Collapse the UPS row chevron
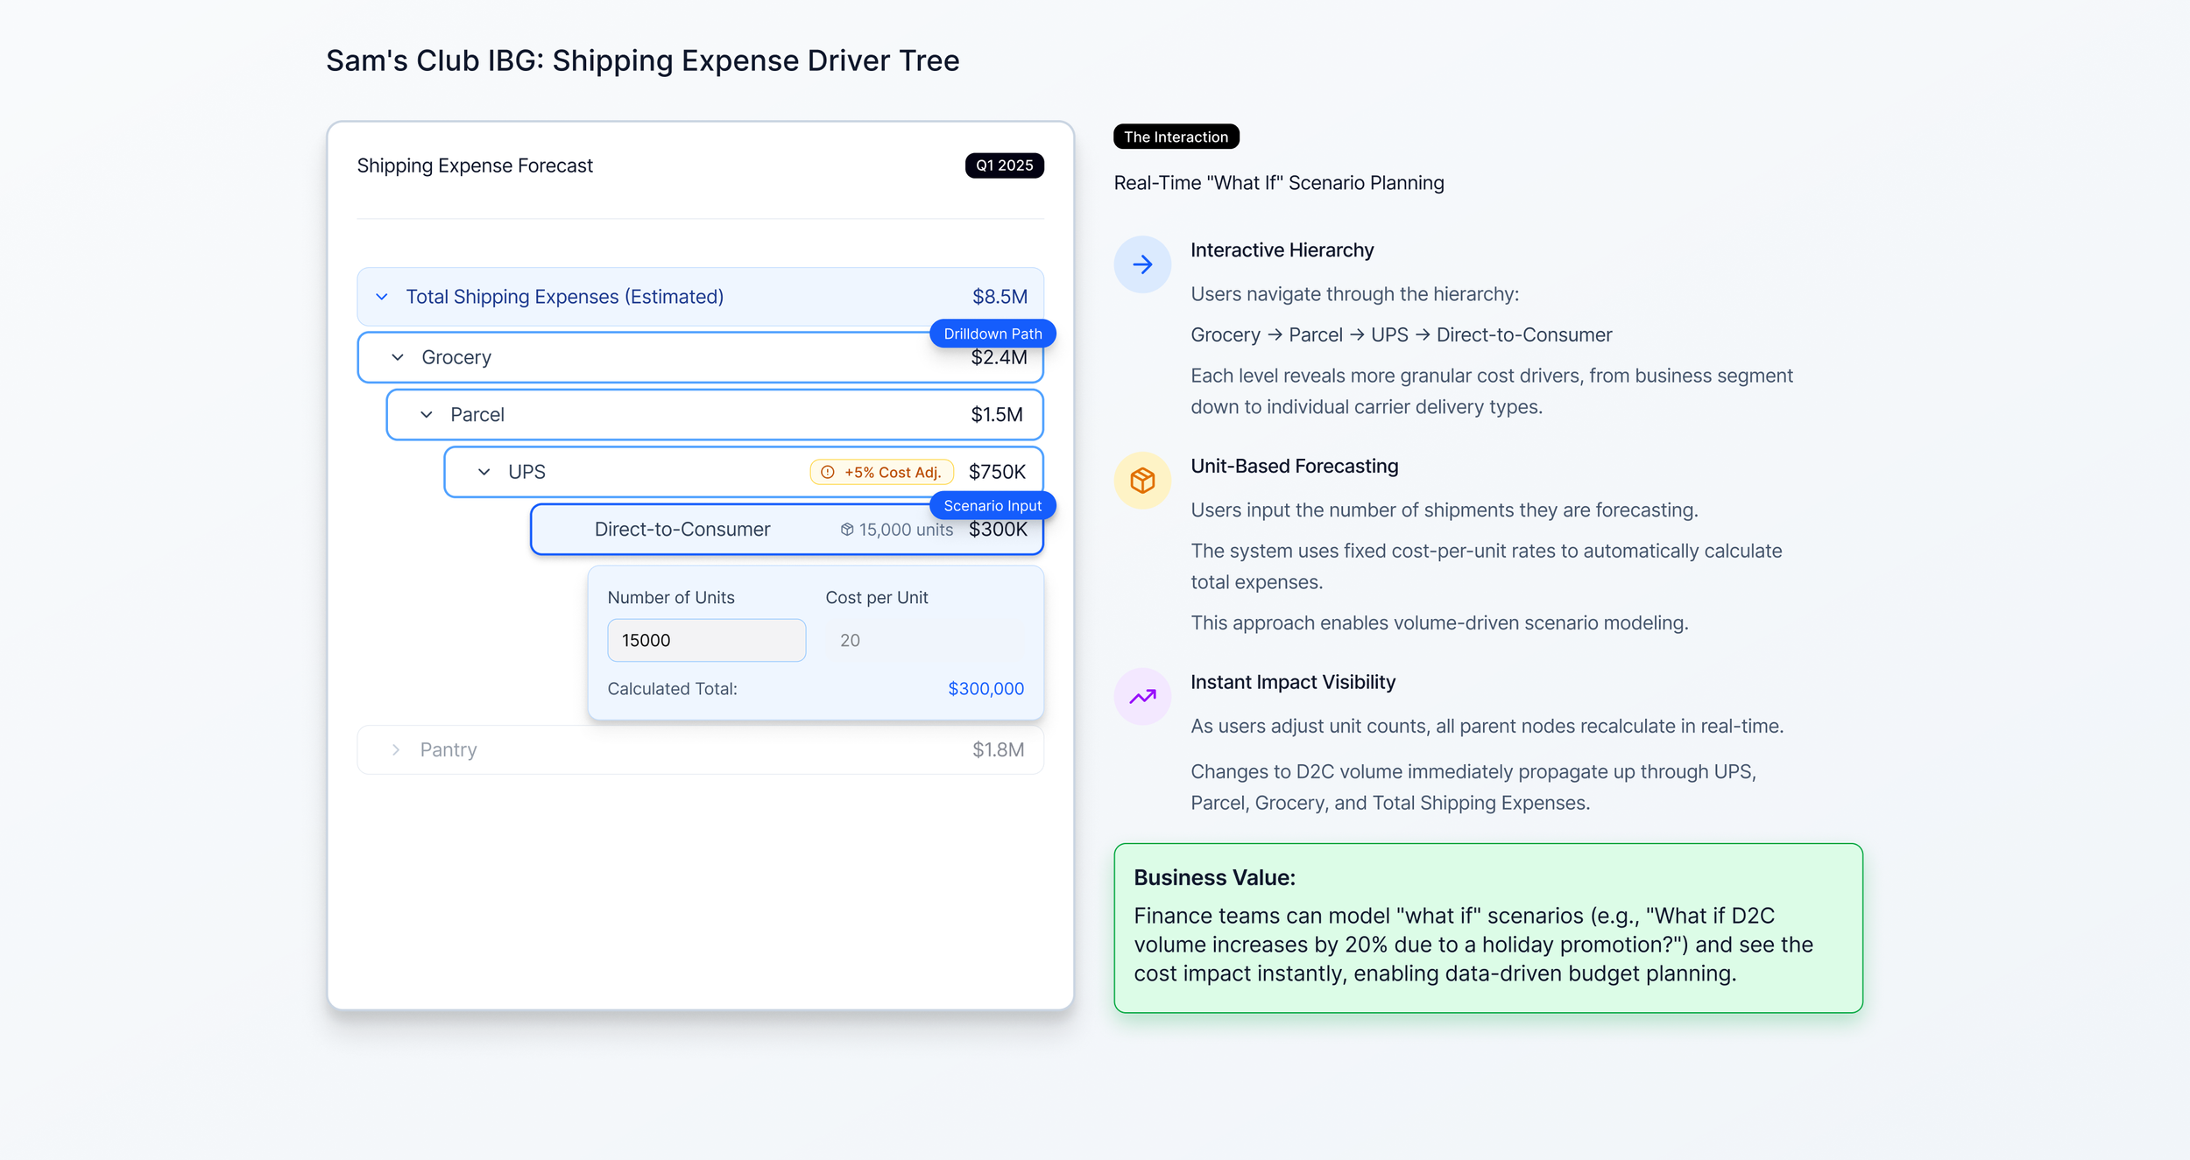Screen dimensions: 2190x1160 (484, 473)
